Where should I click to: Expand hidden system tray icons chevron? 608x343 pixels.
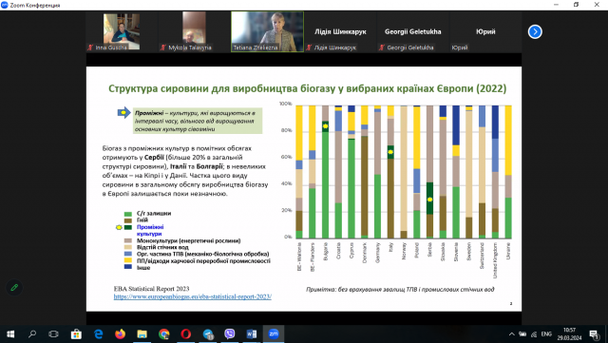512,334
